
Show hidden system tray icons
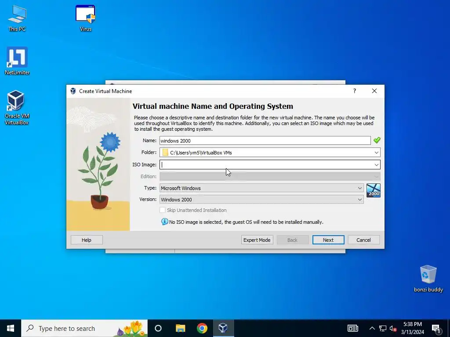point(372,328)
